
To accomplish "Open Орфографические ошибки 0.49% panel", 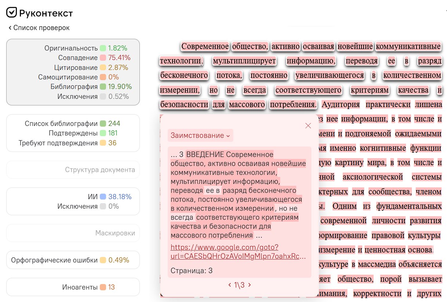I will point(73,260).
